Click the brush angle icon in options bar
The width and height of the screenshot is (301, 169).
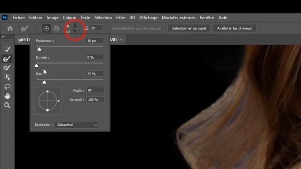tap(86, 28)
